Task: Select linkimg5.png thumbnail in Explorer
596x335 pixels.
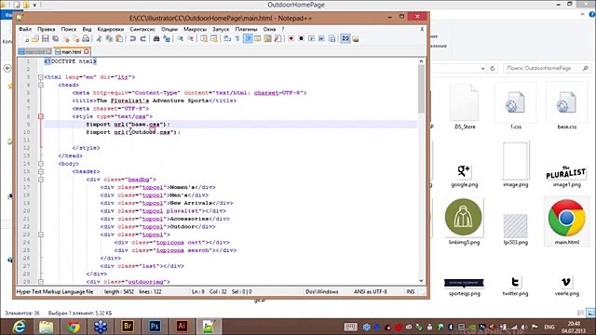Action: (464, 221)
